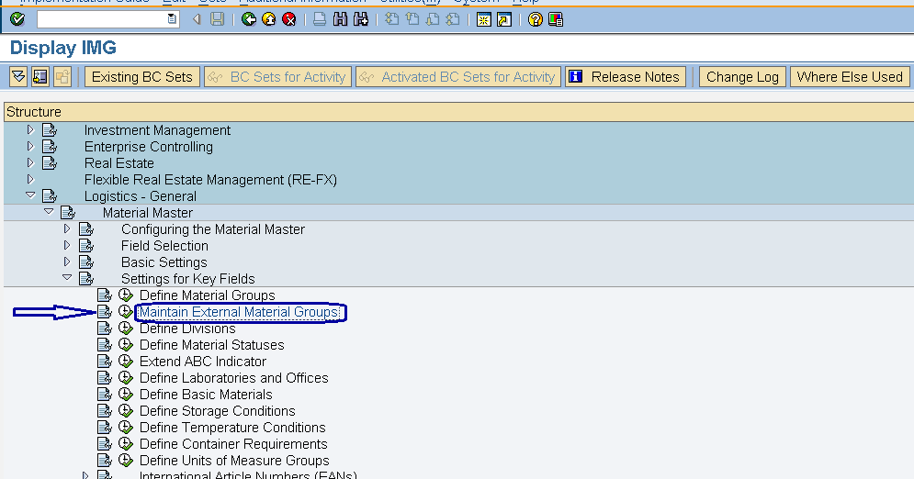Image resolution: width=914 pixels, height=479 pixels.
Task: Collapse the Settings for Key Fields node
Action: [67, 278]
